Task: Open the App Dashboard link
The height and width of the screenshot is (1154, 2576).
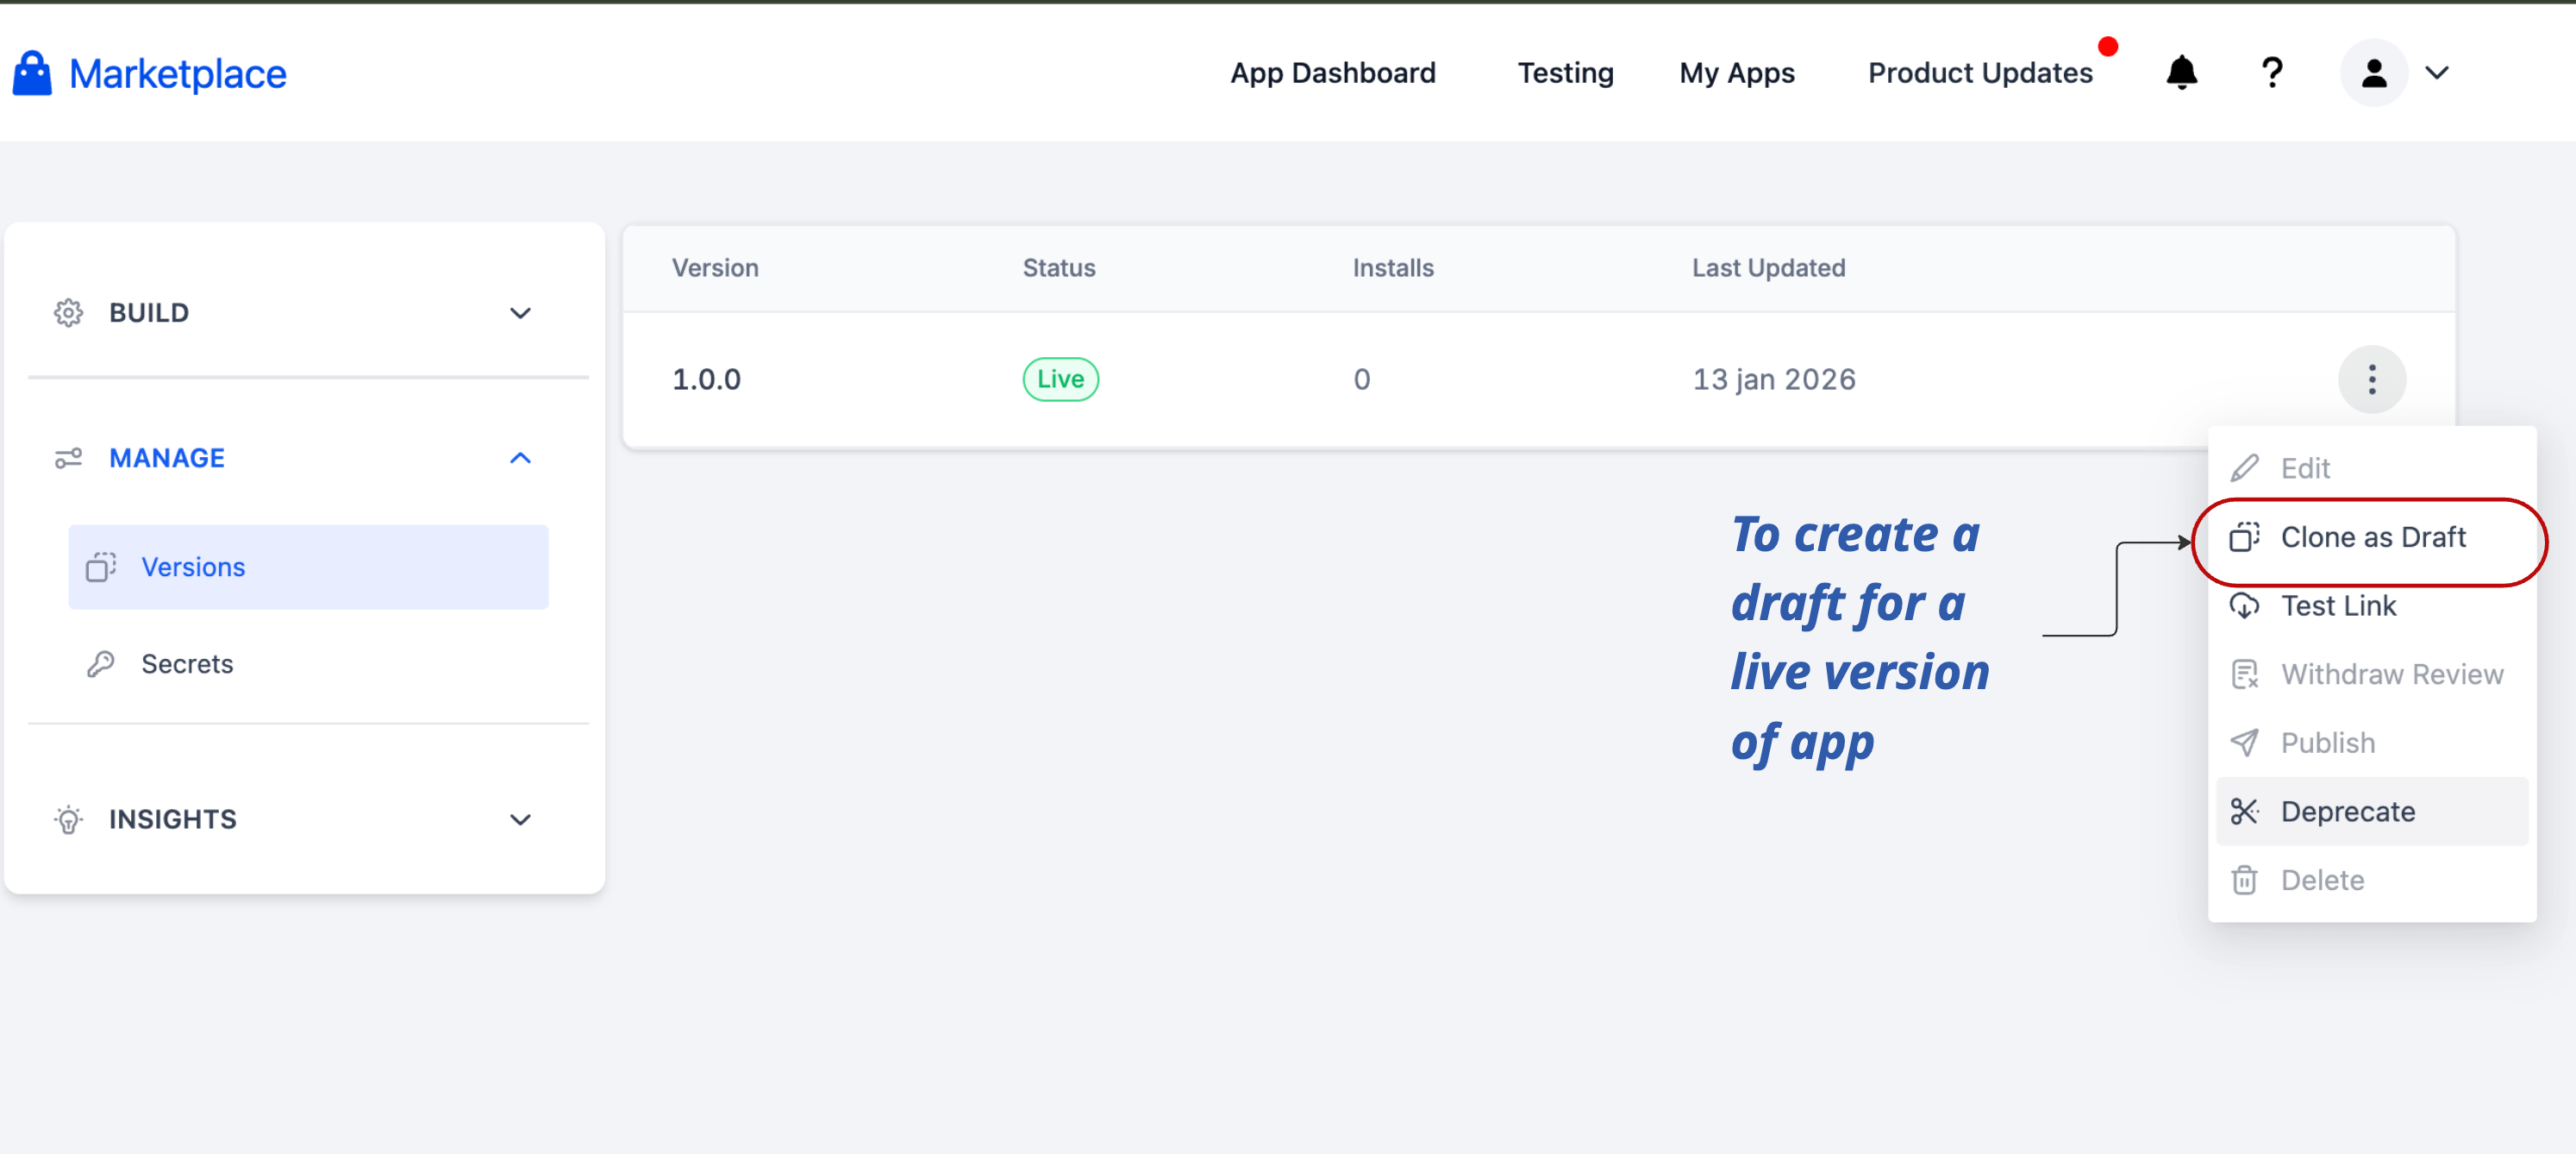Action: [x=1332, y=73]
